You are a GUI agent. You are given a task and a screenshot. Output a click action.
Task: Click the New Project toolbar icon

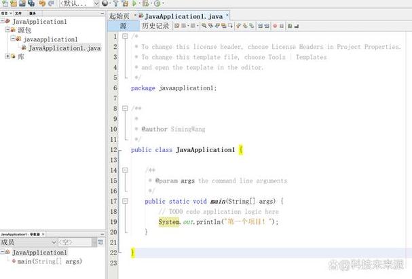tap(14, 3)
